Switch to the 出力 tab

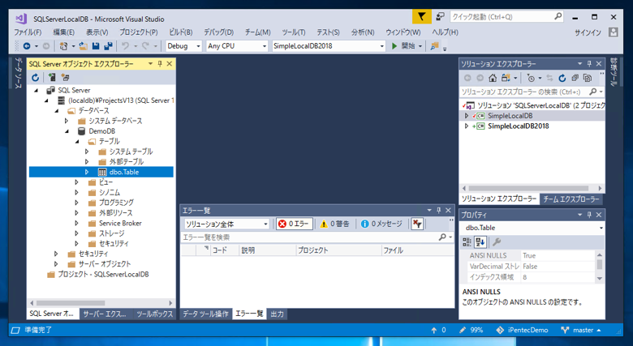click(277, 314)
